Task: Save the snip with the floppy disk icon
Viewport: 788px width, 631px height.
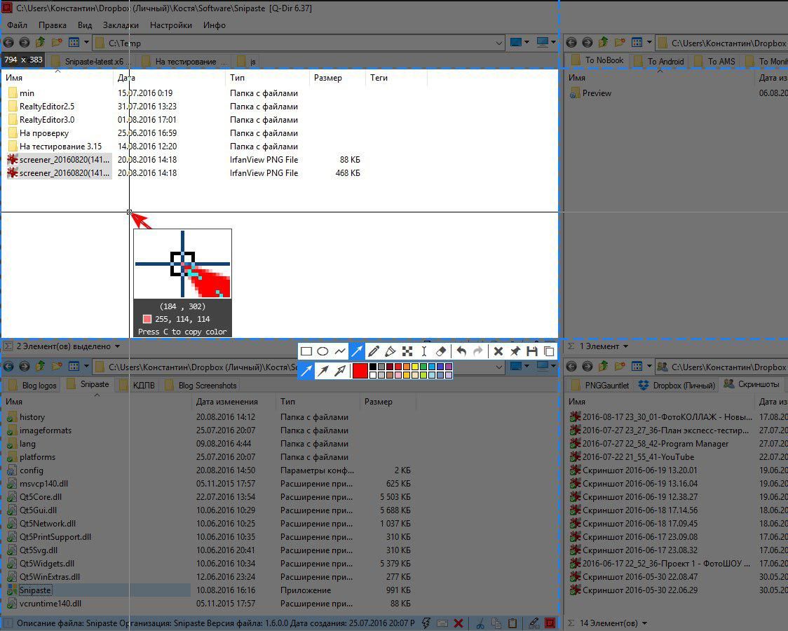Action: pos(532,351)
